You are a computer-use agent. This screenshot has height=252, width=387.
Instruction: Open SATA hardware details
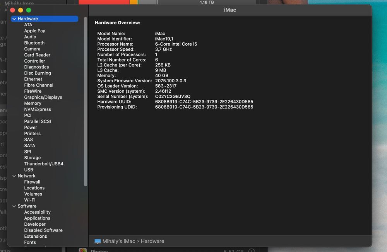[x=30, y=145]
